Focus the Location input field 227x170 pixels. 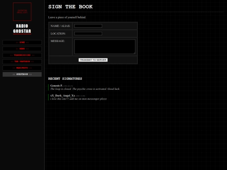pyautogui.click(x=88, y=34)
